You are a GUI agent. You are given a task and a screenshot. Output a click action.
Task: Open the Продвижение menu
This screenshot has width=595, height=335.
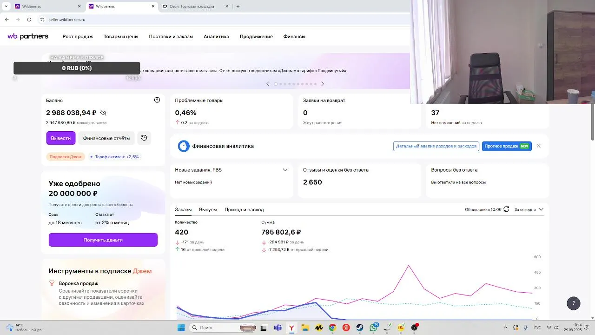coord(256,36)
